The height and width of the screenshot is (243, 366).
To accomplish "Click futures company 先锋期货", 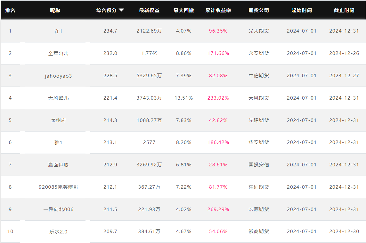I will pos(259,120).
